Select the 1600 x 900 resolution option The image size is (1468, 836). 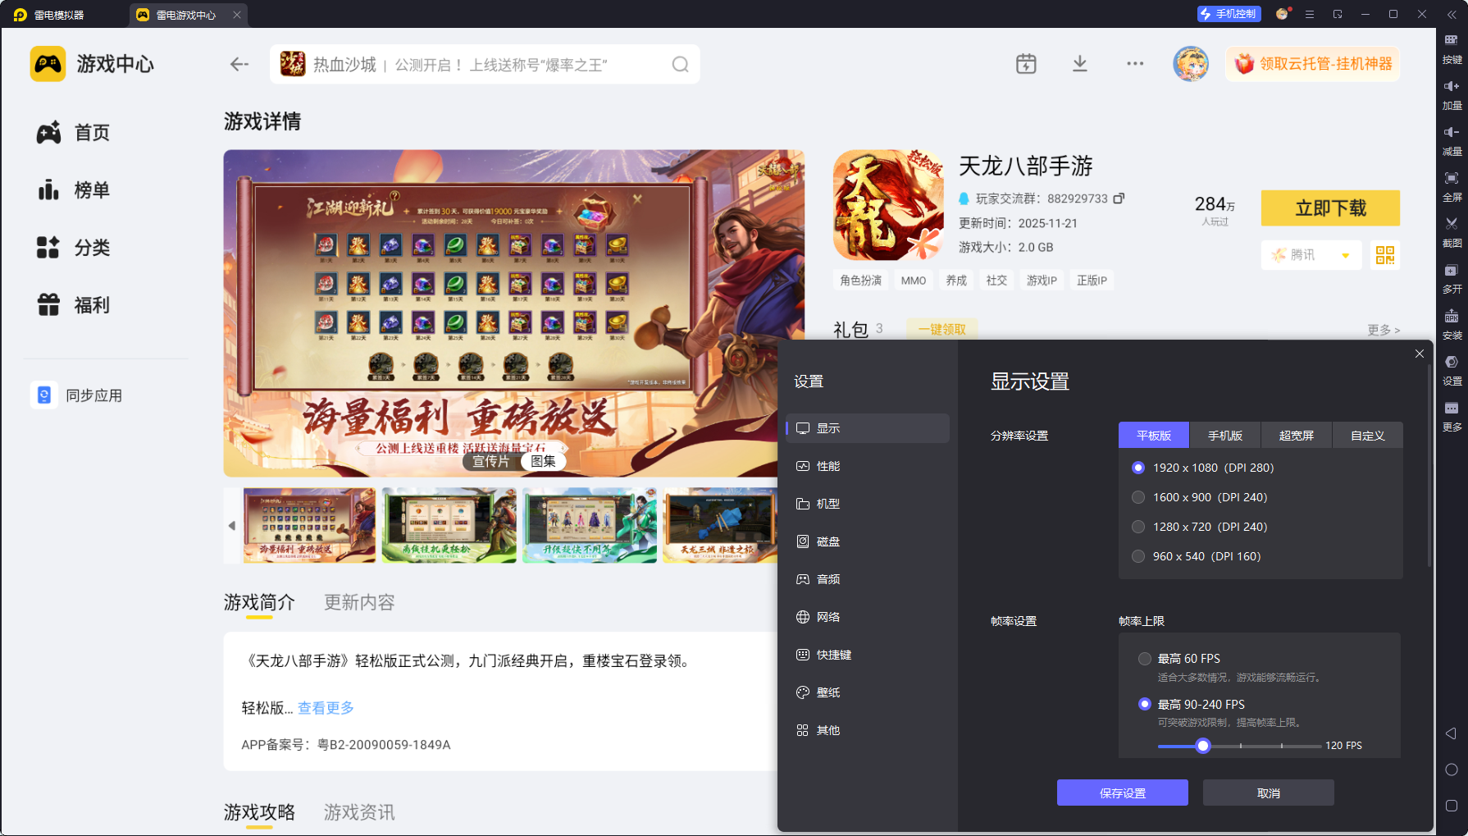[1138, 496]
